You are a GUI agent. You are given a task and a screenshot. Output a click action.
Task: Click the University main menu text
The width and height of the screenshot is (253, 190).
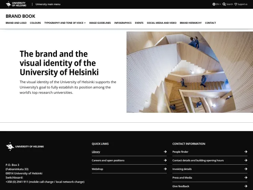pyautogui.click(x=48, y=4)
